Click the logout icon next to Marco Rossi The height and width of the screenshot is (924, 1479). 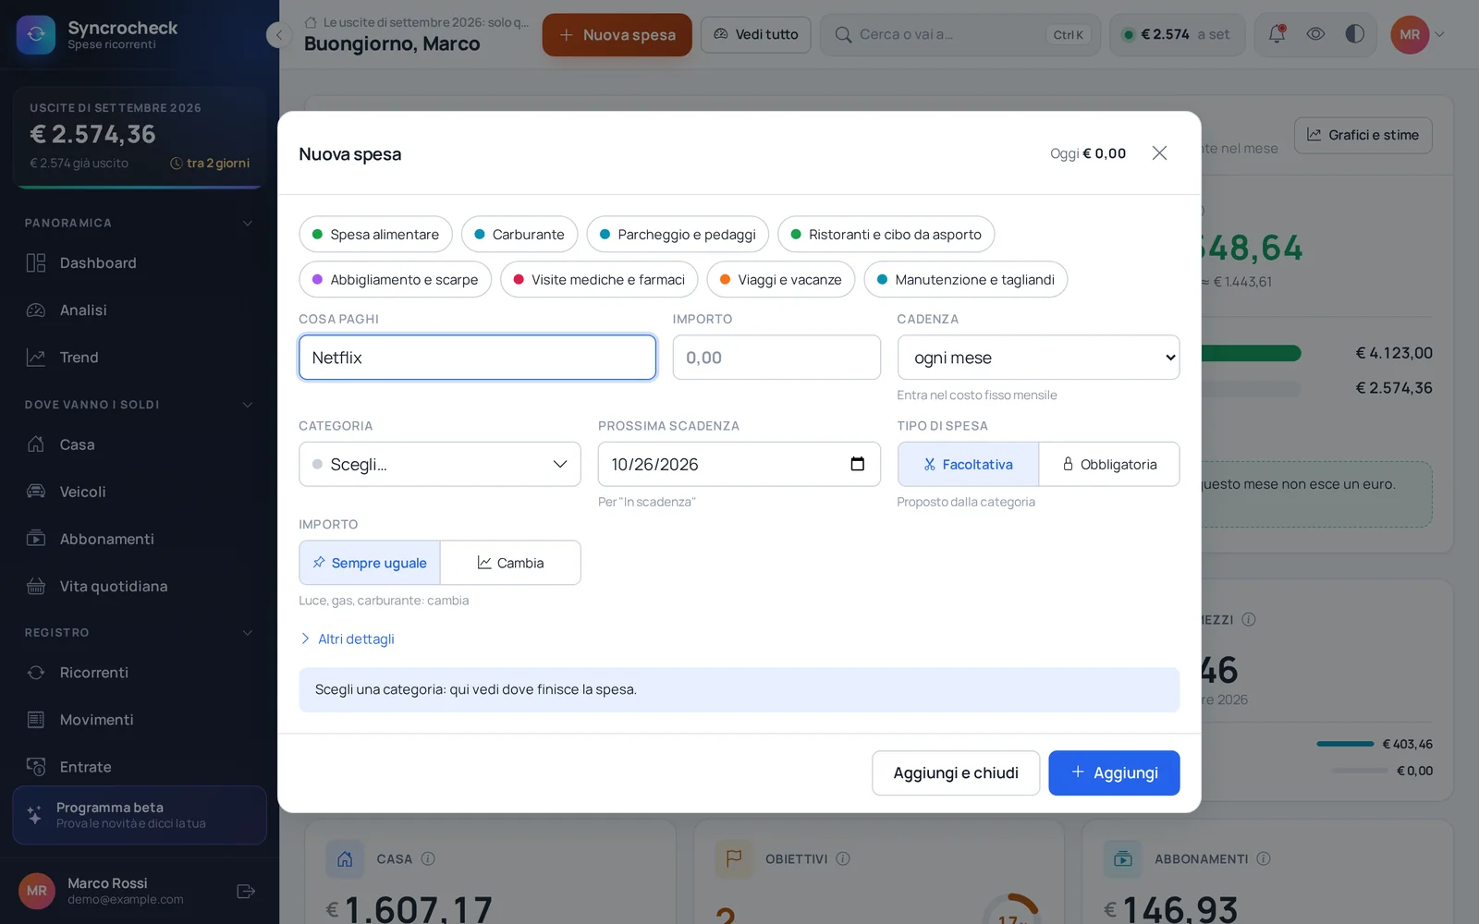246,891
